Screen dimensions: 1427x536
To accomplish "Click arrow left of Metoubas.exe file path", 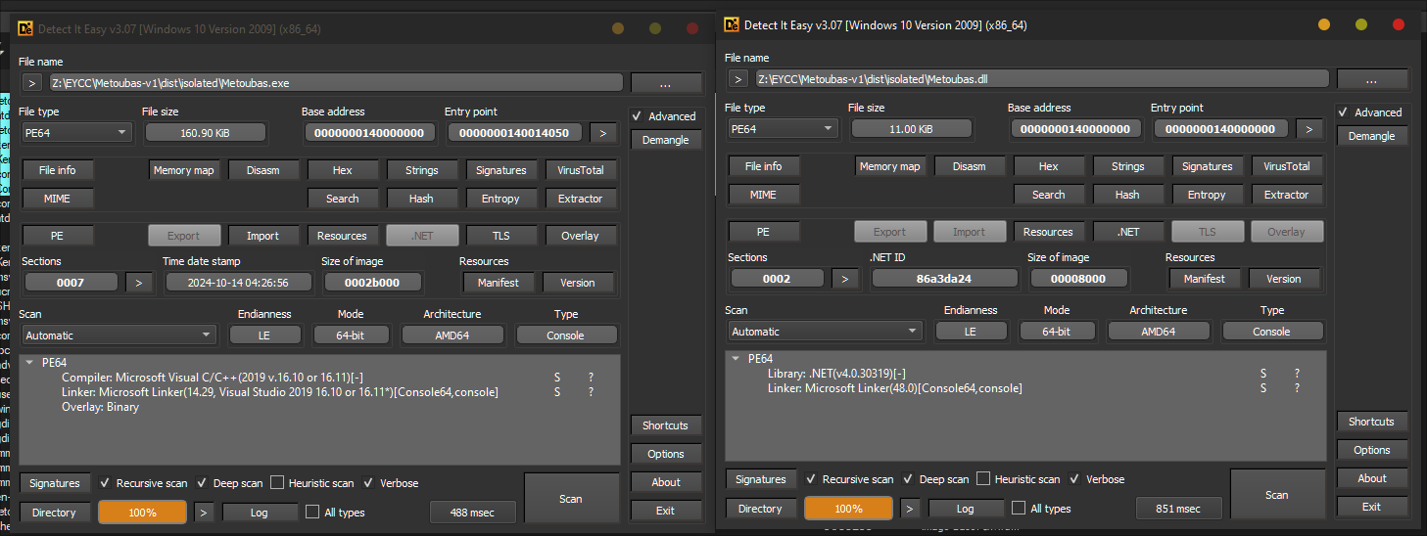I will click(x=31, y=82).
